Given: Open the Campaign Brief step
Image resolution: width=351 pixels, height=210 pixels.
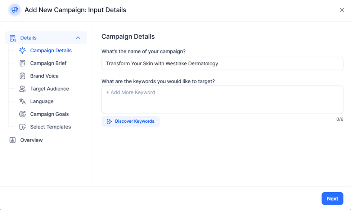Looking at the screenshot, I should [x=48, y=63].
